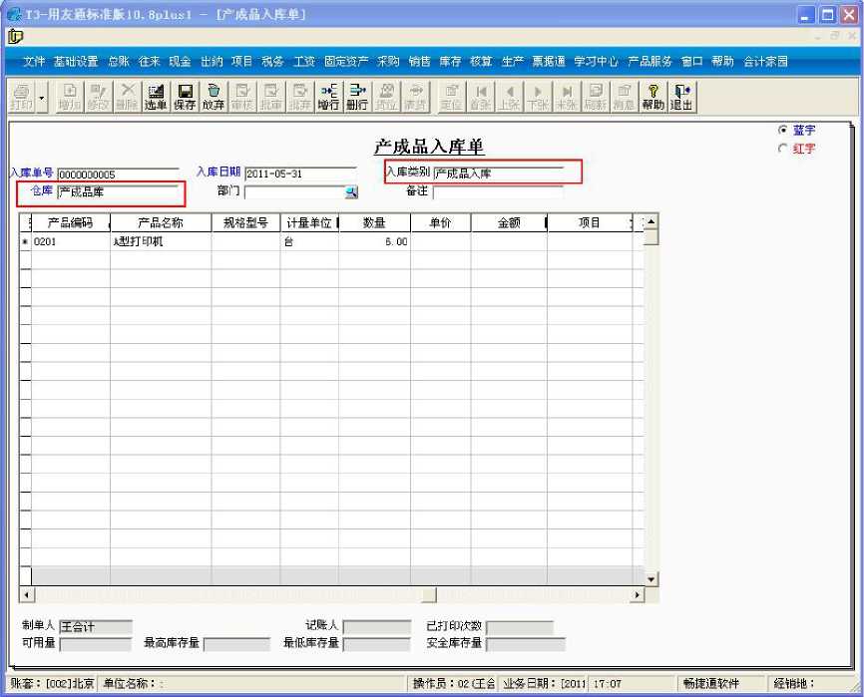Open the 采购 menu
Image resolution: width=864 pixels, height=697 pixels.
click(x=388, y=61)
